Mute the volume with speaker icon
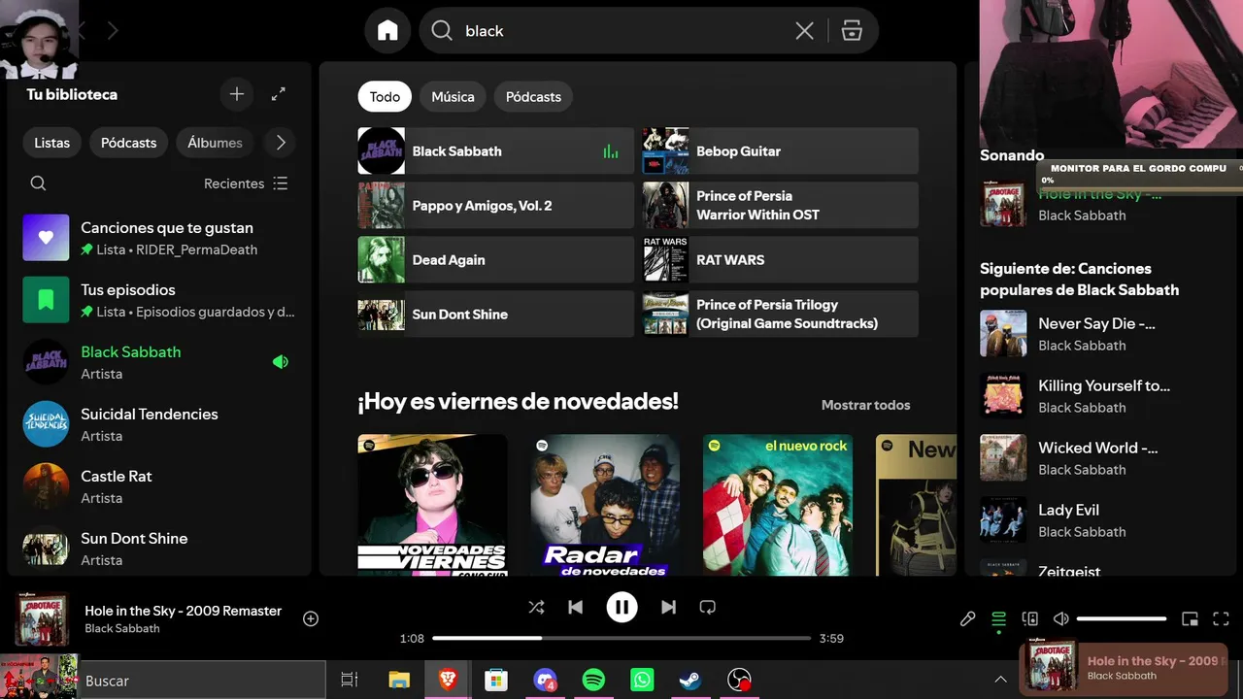Image resolution: width=1243 pixels, height=699 pixels. (1061, 618)
